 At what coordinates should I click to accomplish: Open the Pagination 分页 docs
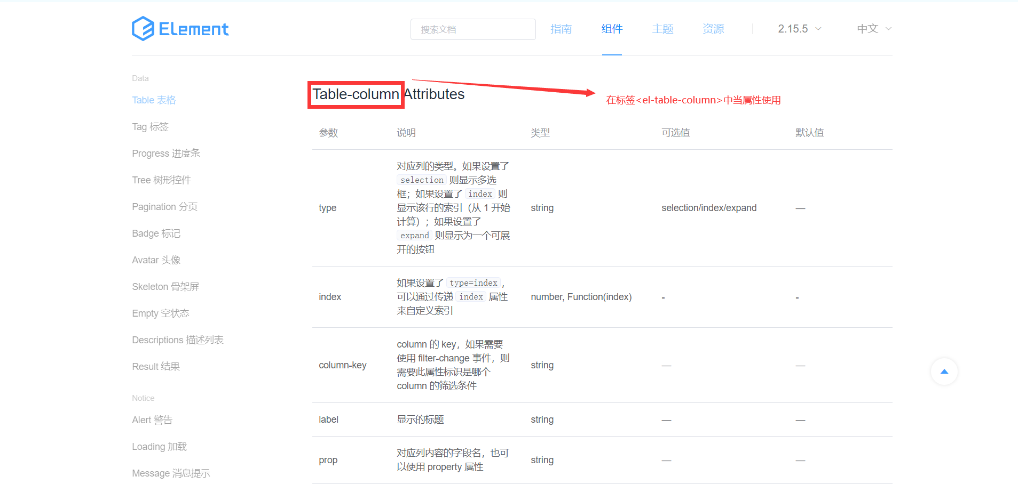164,206
